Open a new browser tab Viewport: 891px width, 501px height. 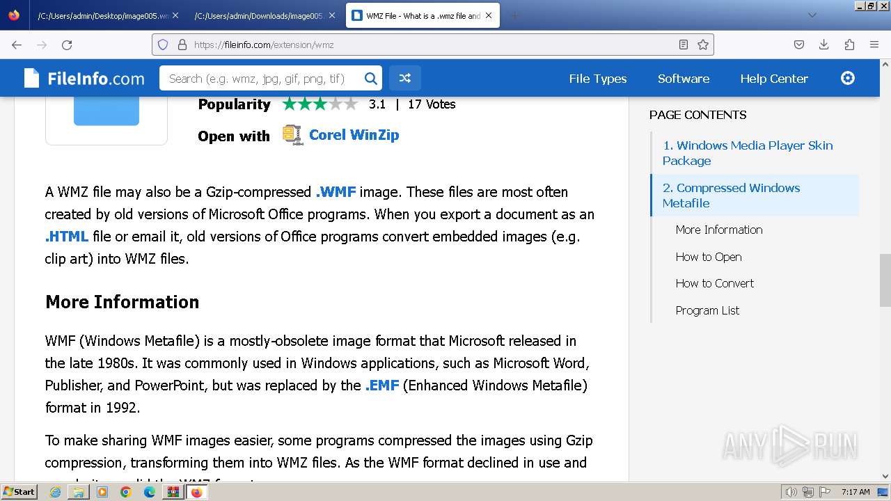tap(514, 15)
